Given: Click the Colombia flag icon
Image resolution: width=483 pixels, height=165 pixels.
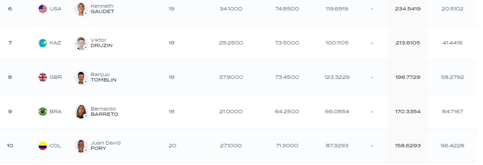Looking at the screenshot, I should (x=43, y=146).
